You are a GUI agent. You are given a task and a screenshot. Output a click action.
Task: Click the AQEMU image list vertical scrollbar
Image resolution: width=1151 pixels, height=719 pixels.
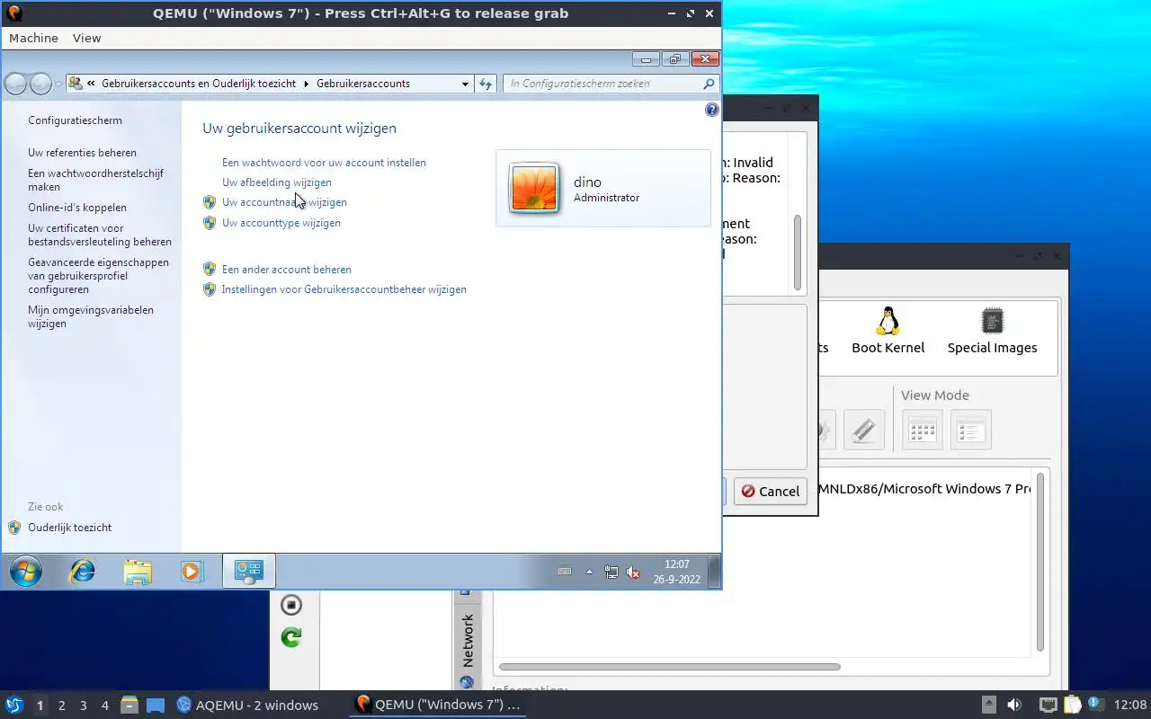click(1040, 562)
